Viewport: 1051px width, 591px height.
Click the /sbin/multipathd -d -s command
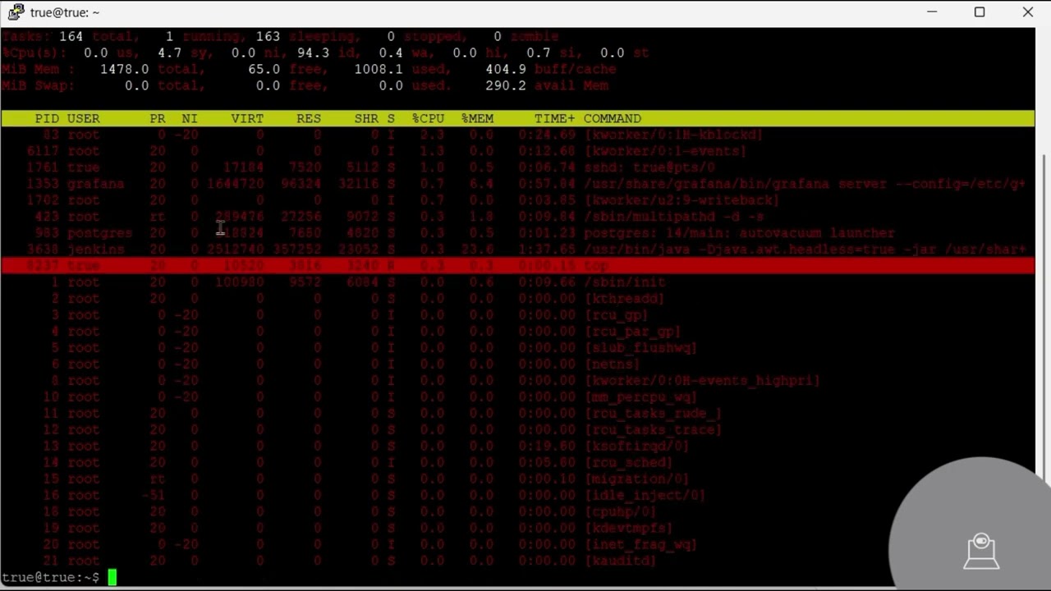pos(673,217)
